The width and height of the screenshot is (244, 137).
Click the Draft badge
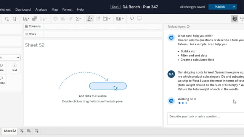[x=115, y=7]
